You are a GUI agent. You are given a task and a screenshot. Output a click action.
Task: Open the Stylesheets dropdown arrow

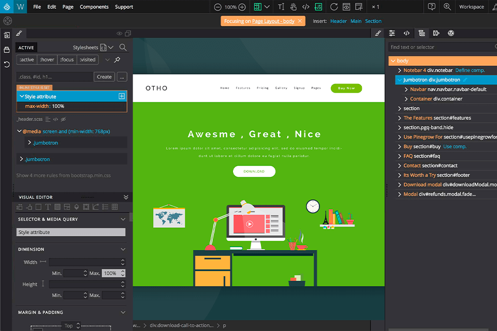coord(111,47)
